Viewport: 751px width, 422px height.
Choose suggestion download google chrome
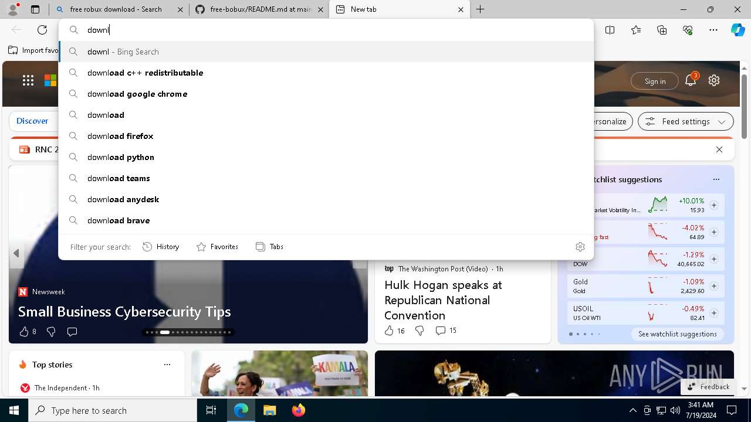326,94
